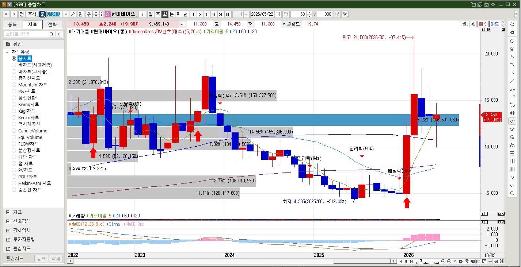Image resolution: width=521 pixels, height=267 pixels.
Task: Select the 일 (daily) period button
Action: pos(151,14)
